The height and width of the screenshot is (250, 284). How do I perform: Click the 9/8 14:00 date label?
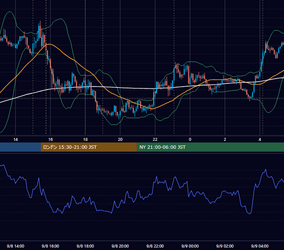coord(15,246)
